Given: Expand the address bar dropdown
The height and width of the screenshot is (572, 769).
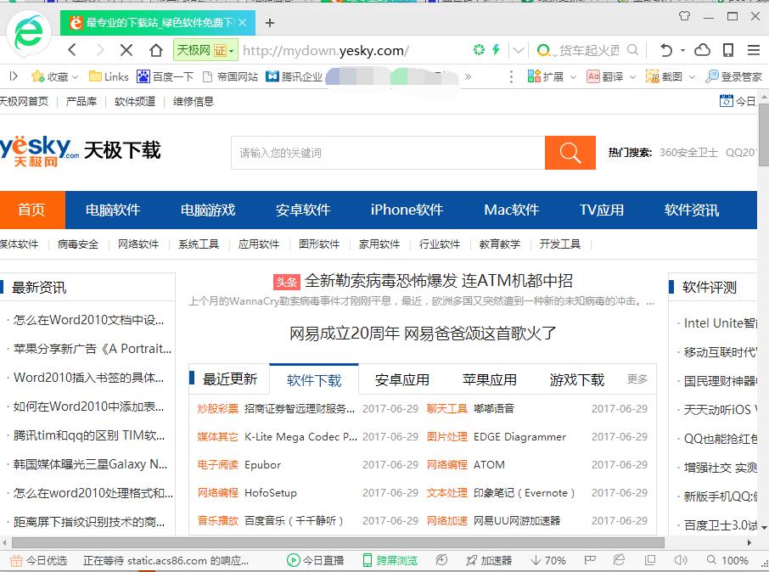Looking at the screenshot, I should (519, 50).
